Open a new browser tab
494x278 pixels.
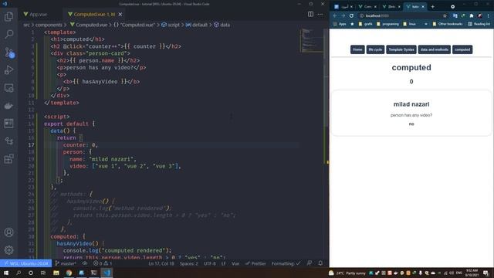[432, 7]
